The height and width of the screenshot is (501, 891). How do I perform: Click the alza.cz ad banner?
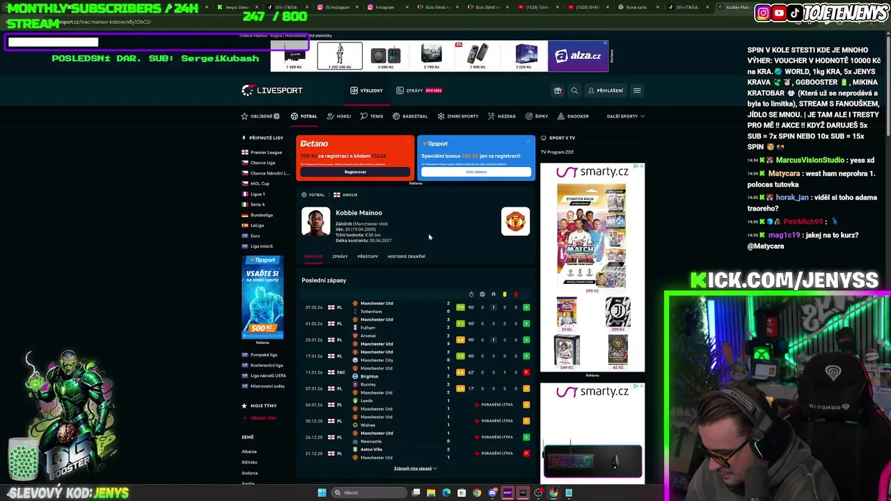(578, 56)
